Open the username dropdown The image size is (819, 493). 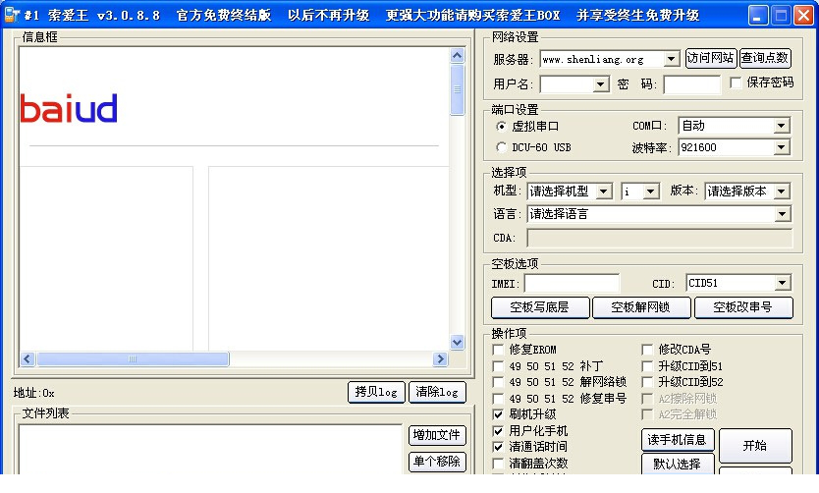pyautogui.click(x=601, y=84)
